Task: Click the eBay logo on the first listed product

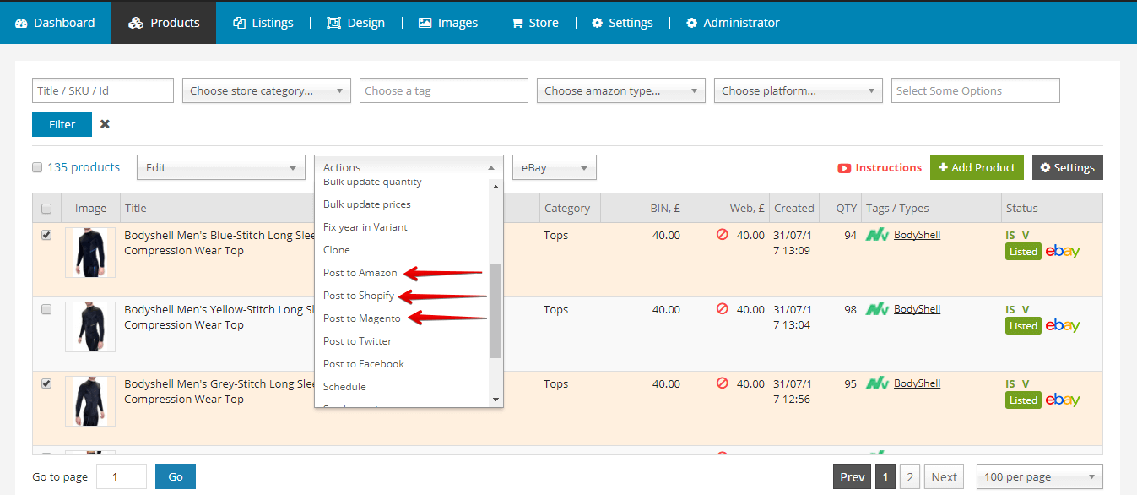Action: click(x=1062, y=251)
